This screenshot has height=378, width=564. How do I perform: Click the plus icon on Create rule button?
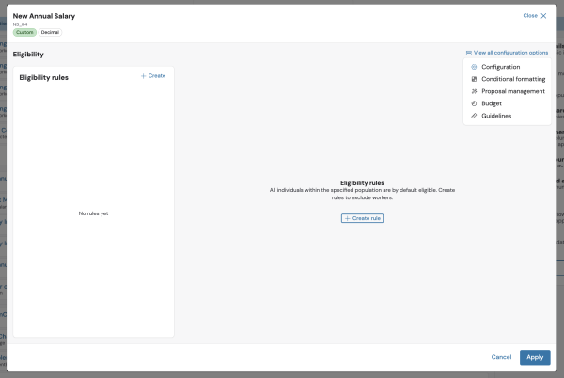347,218
